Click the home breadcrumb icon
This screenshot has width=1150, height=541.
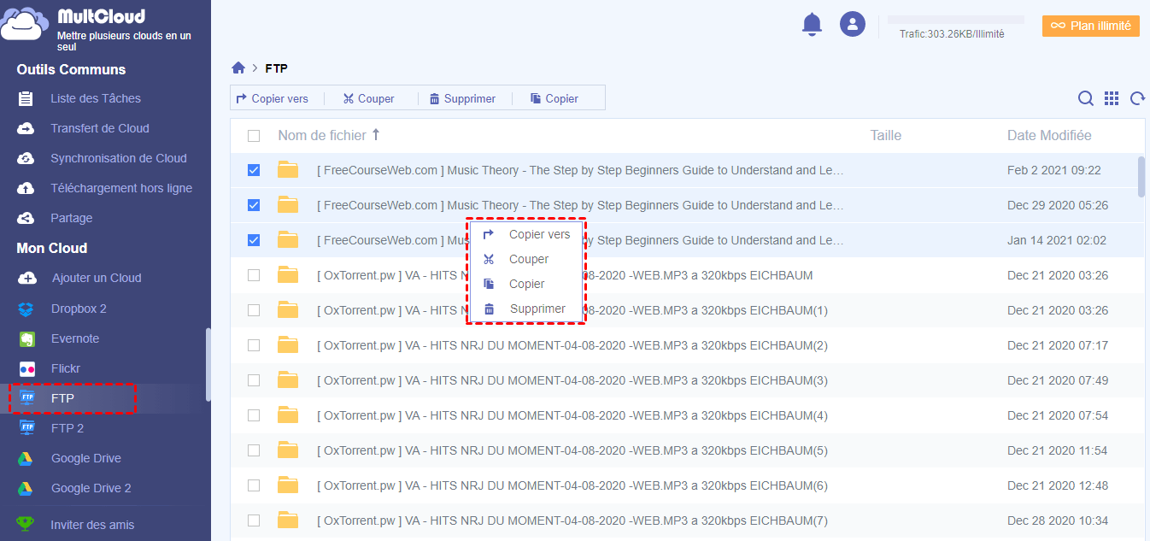[238, 68]
